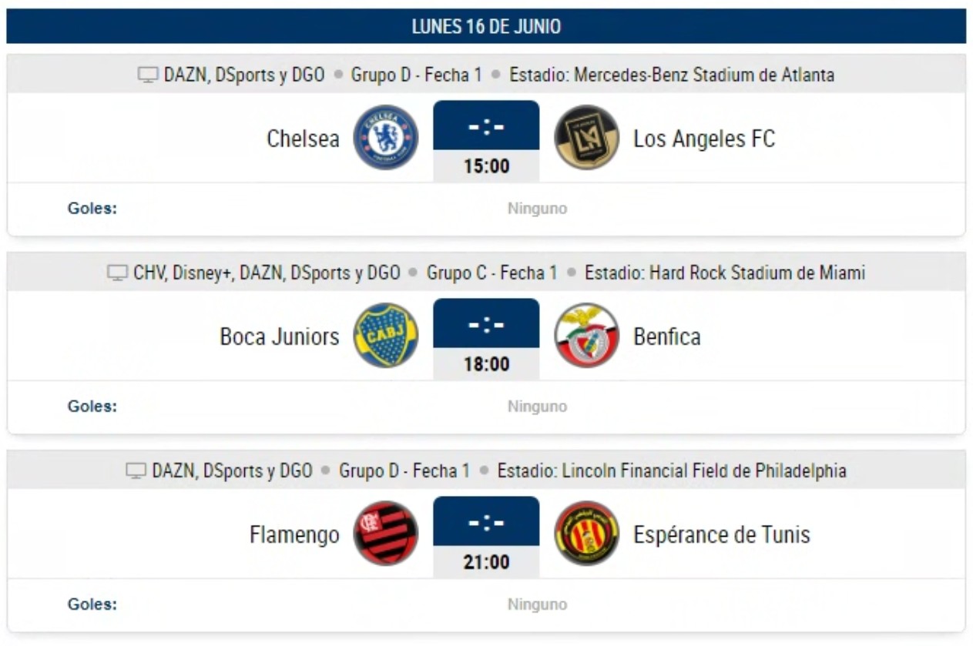Click the Benfica eagle crest
973x646 pixels.
(x=587, y=336)
